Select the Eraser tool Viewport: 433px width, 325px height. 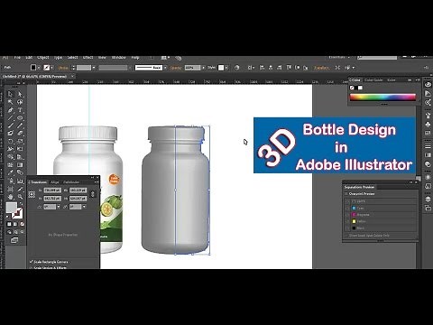20,133
